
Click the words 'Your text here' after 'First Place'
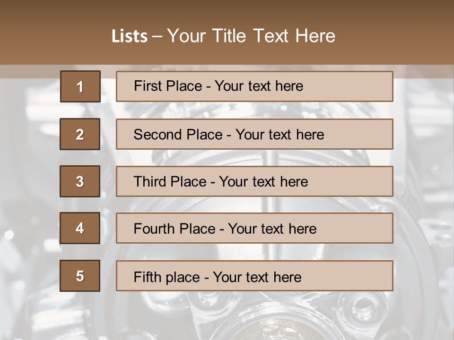tap(259, 86)
